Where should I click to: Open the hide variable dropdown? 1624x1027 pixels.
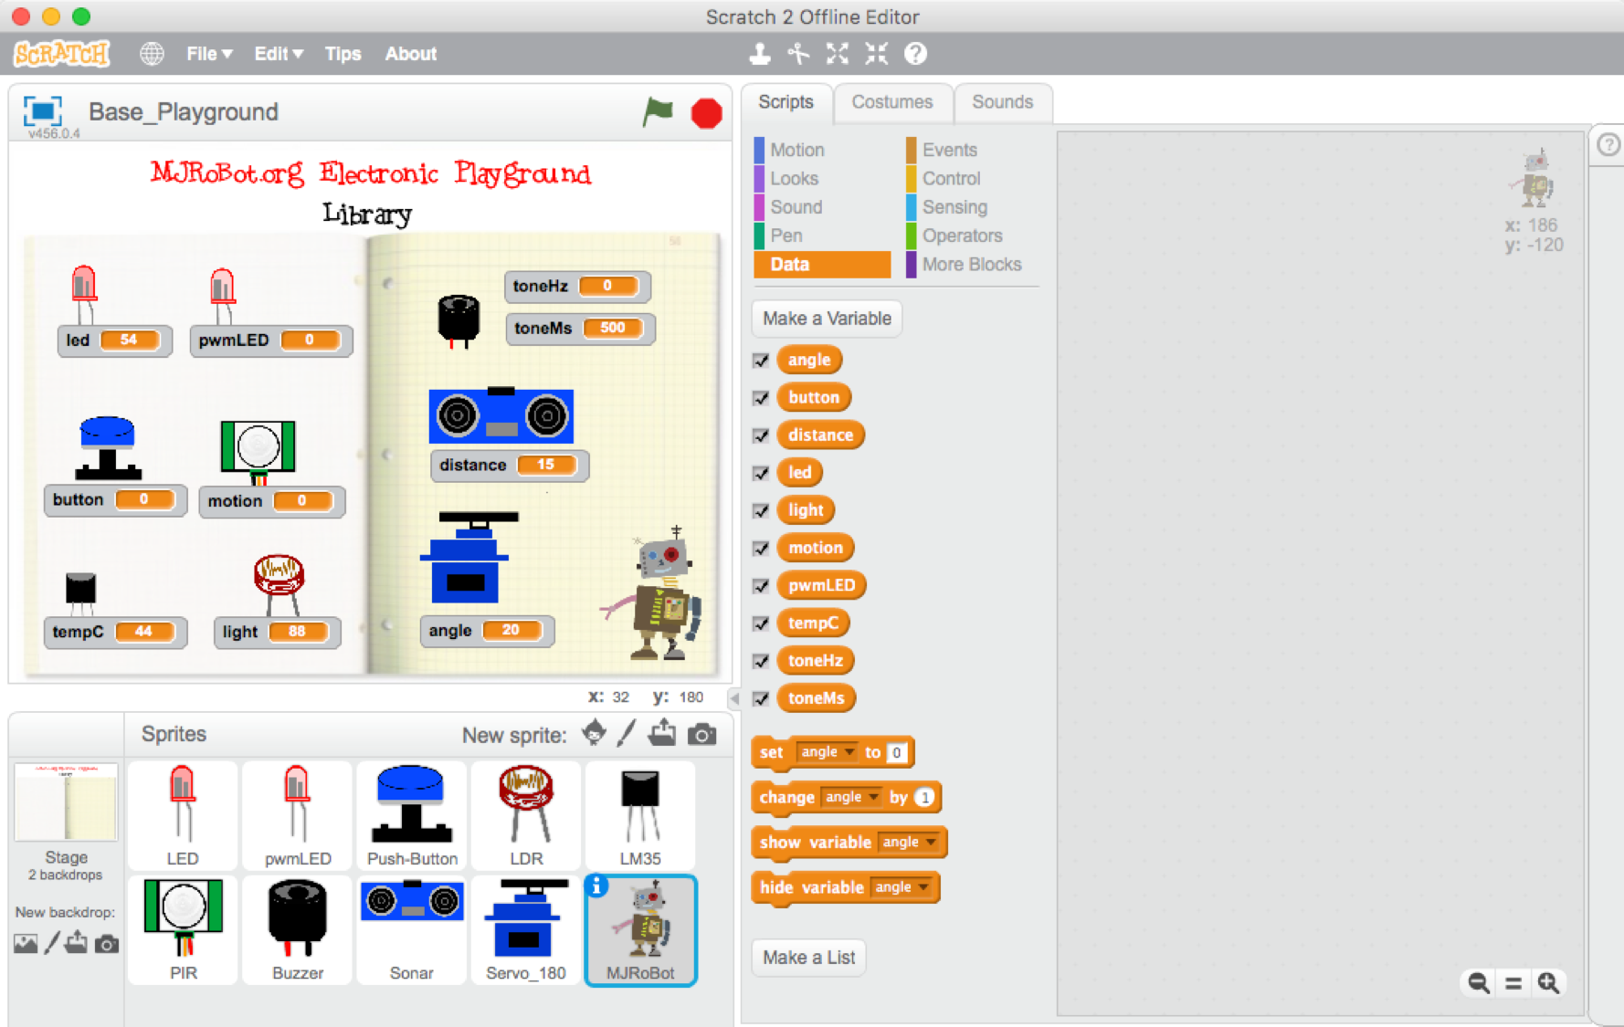click(922, 886)
